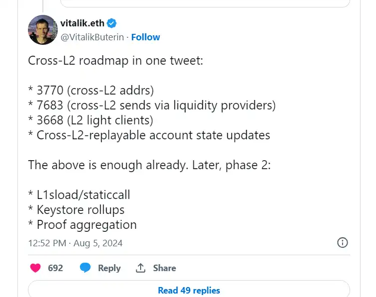Click the blue verified badge checkmark
Image resolution: width=376 pixels, height=297 pixels.
tap(113, 23)
